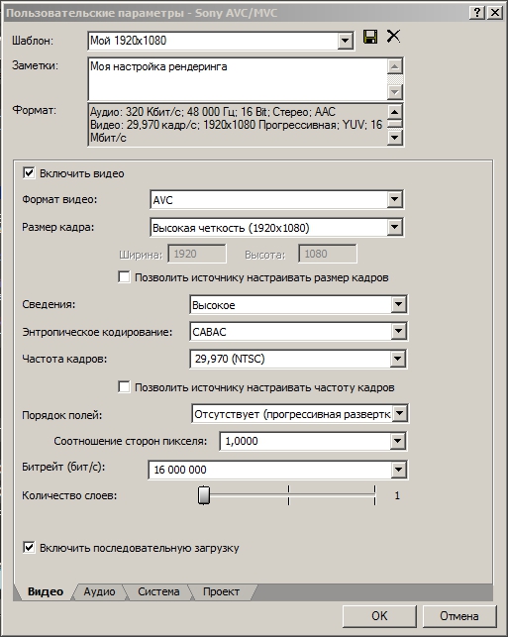Enable Позволить источнику настраивать размер кадров
The width and height of the screenshot is (508, 637).
(124, 277)
